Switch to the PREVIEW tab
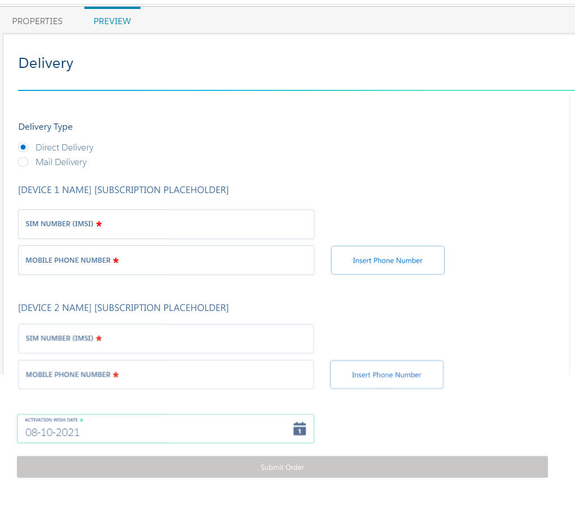 pyautogui.click(x=112, y=21)
